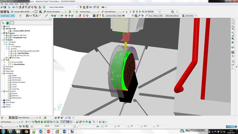Image resolution: width=238 pixels, height=134 pixels.
Task: Open the Tools menu
Action: point(22,4)
